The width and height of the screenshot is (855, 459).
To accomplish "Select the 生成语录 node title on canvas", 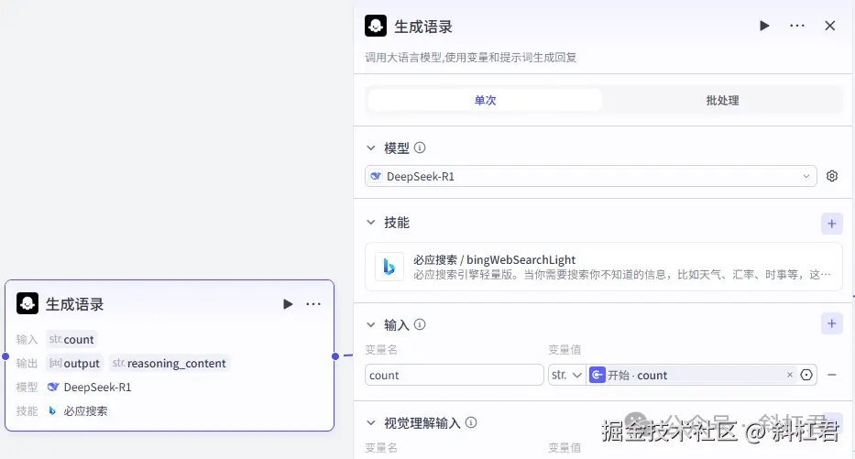I will point(75,304).
